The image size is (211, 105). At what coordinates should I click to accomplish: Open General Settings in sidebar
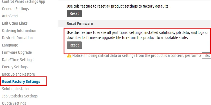tap(15, 9)
